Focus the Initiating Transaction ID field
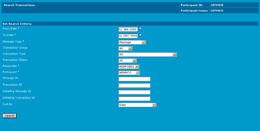This screenshot has width=260, height=131. (x=134, y=99)
